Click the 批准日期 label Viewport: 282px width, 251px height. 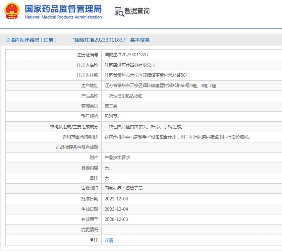pyautogui.click(x=90, y=199)
